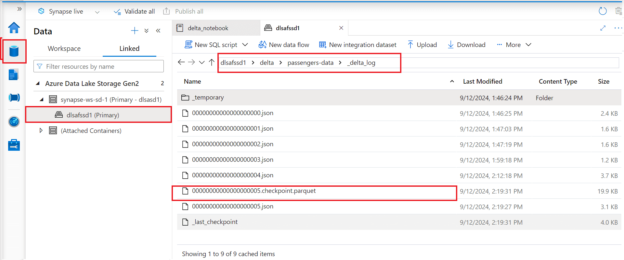Switch to the delta_notebook tab
This screenshot has width=624, height=260.
pyautogui.click(x=208, y=28)
